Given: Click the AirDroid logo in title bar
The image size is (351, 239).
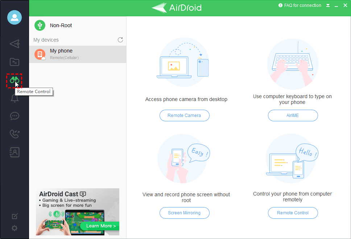Looking at the screenshot, I should 177,8.
